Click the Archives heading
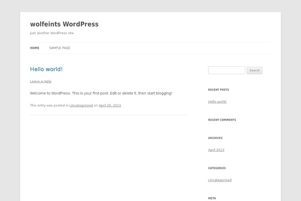 click(215, 138)
